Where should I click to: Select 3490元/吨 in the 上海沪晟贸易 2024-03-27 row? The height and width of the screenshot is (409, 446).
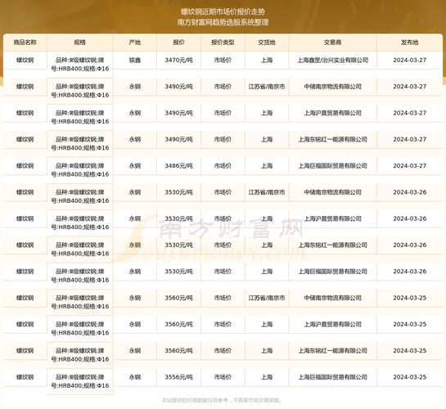pos(178,113)
